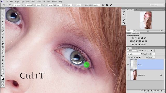The width and height of the screenshot is (166, 93).
Task: Add a Channel Mixer adjustment
Action: (143, 41)
